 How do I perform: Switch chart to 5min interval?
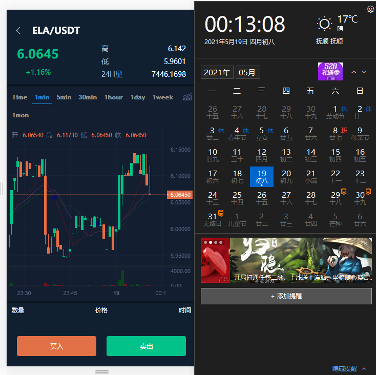pos(64,97)
